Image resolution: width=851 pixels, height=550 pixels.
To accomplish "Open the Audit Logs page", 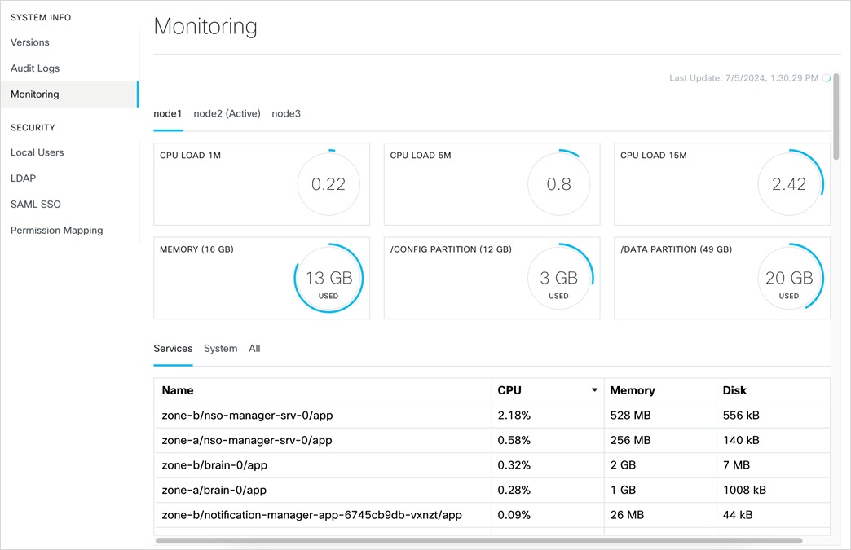I will [x=34, y=68].
